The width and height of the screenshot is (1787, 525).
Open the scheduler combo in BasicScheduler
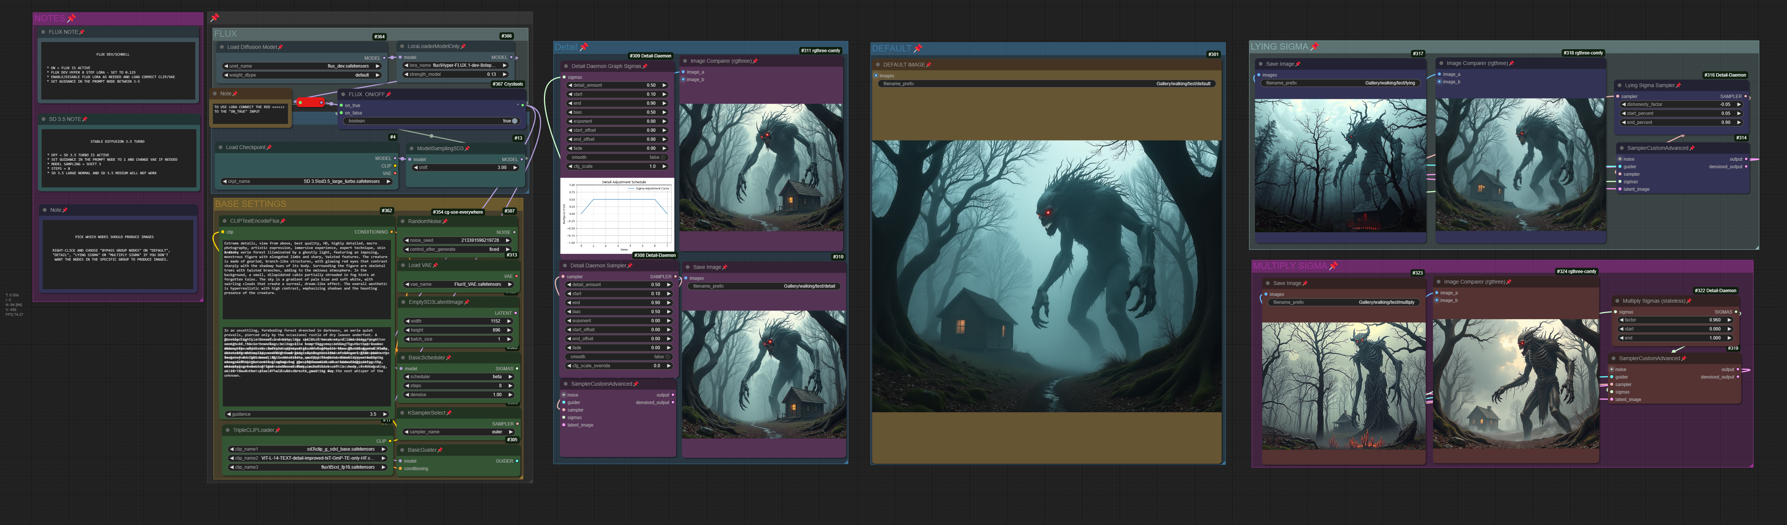tap(458, 377)
